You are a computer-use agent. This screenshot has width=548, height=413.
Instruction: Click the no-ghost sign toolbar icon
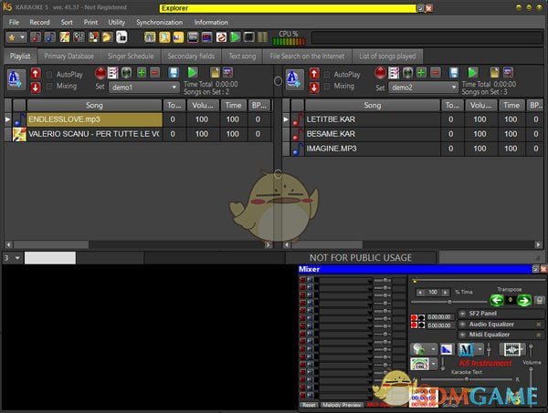(x=221, y=37)
